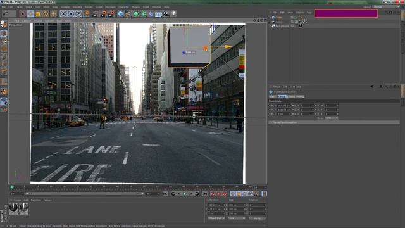Select the first material thumbnail

pyautogui.click(x=13, y=208)
